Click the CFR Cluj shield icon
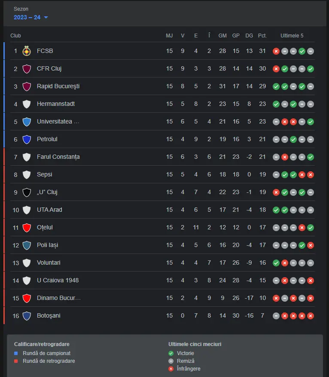 pos(27,69)
